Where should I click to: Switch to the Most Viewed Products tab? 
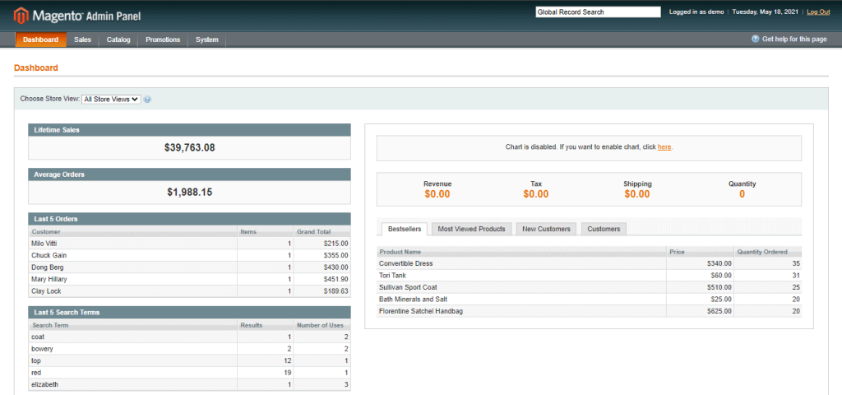coord(471,229)
